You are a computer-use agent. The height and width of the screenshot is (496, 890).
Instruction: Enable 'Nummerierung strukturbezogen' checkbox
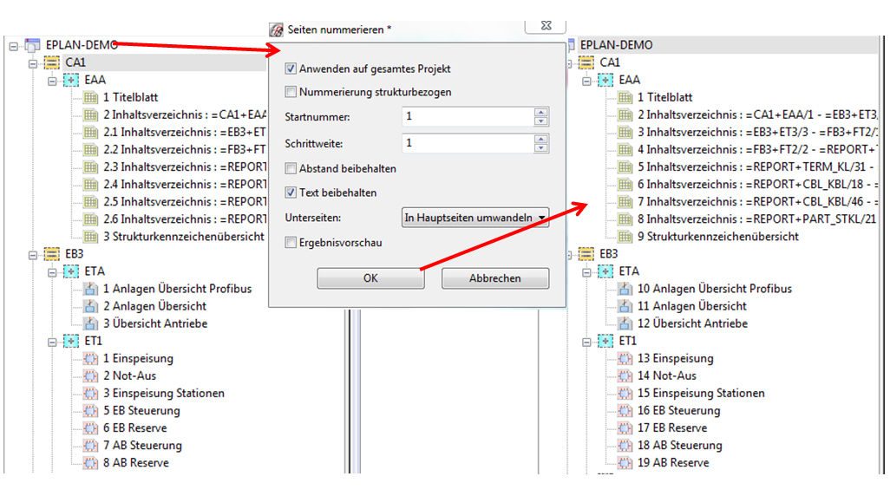click(291, 92)
